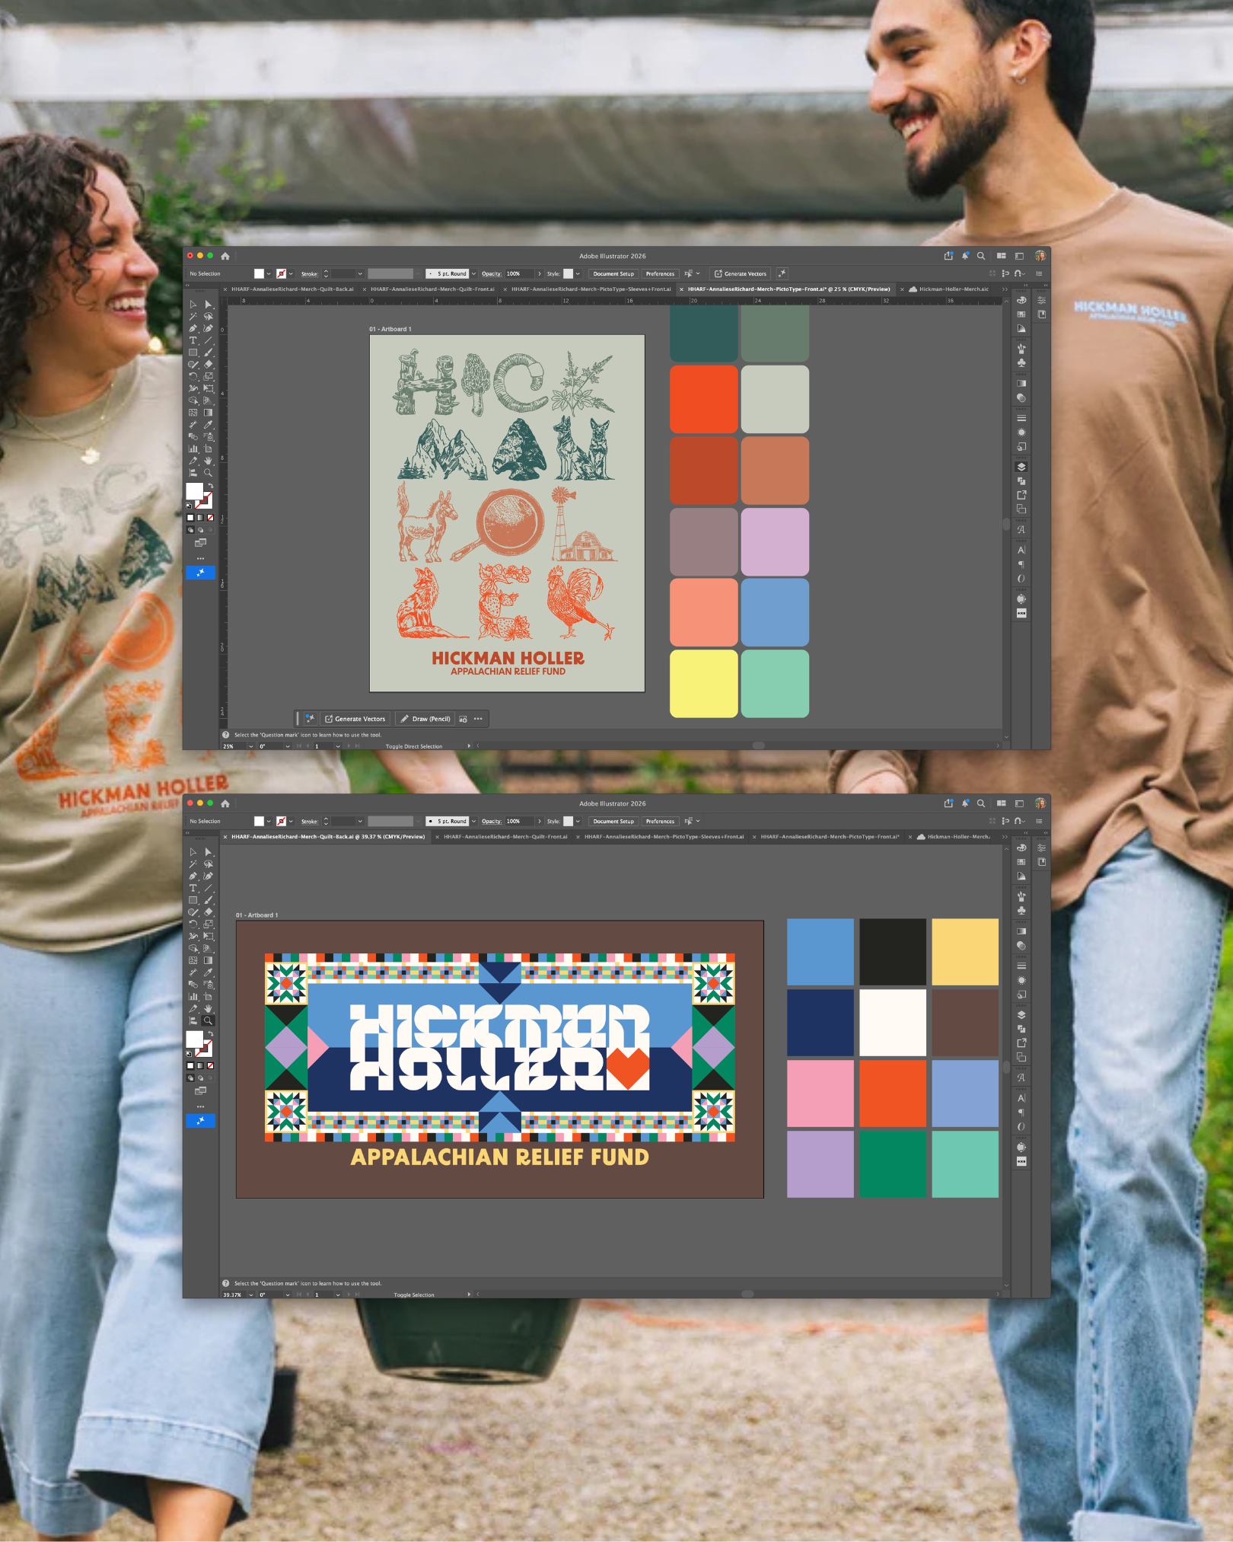Screen dimensions: 1233x1542
Task: Choose the Rectangle tool in upper Illustrator window
Action: (193, 353)
